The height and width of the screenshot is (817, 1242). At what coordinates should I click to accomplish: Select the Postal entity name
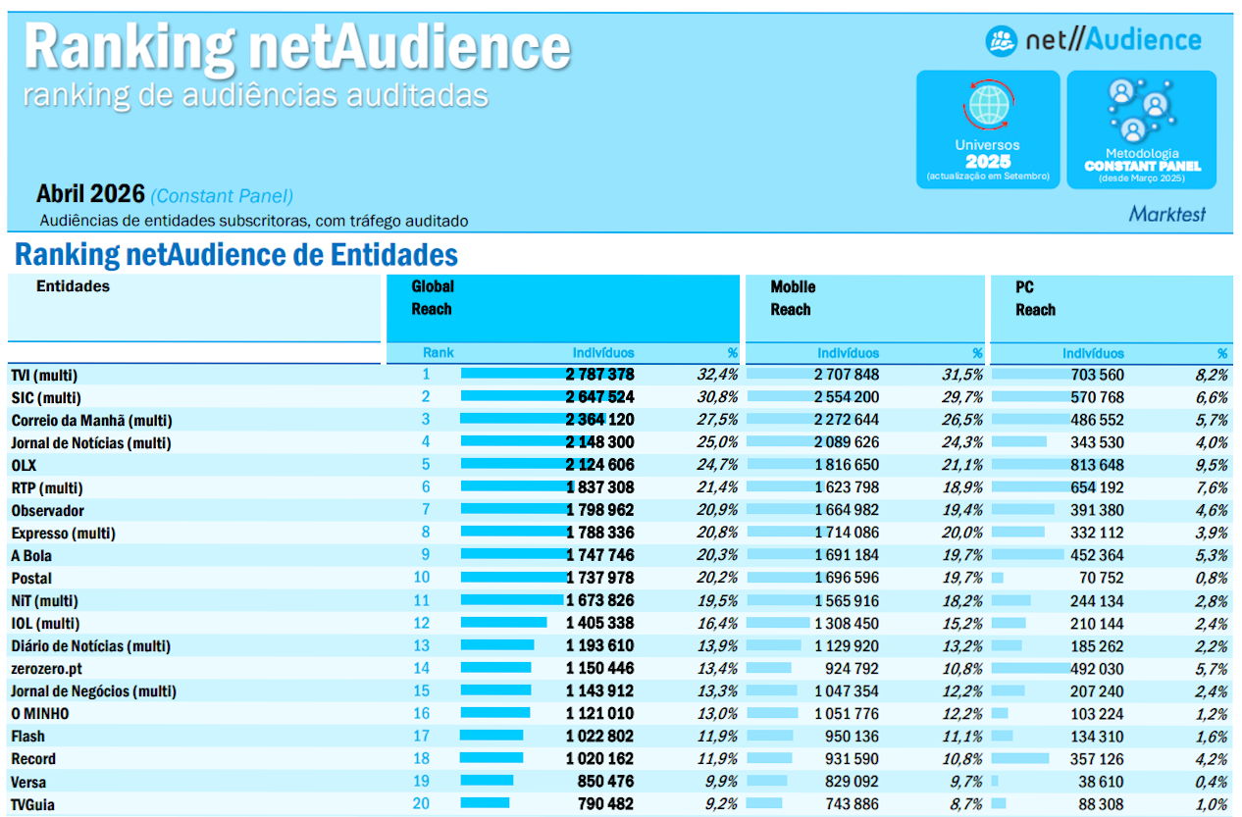click(x=31, y=579)
